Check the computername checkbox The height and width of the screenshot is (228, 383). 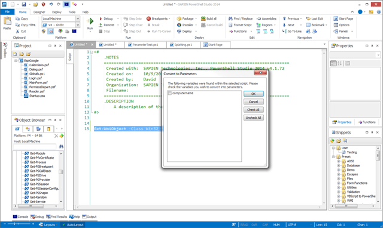[170, 93]
